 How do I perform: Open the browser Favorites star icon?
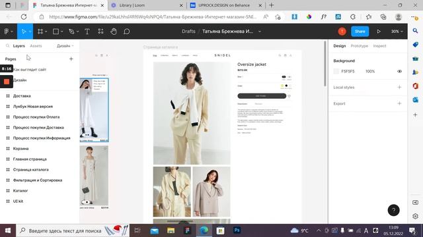click(369, 16)
